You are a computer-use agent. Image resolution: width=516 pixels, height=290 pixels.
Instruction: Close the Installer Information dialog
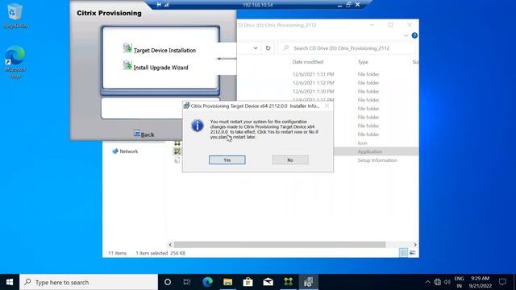(327, 106)
